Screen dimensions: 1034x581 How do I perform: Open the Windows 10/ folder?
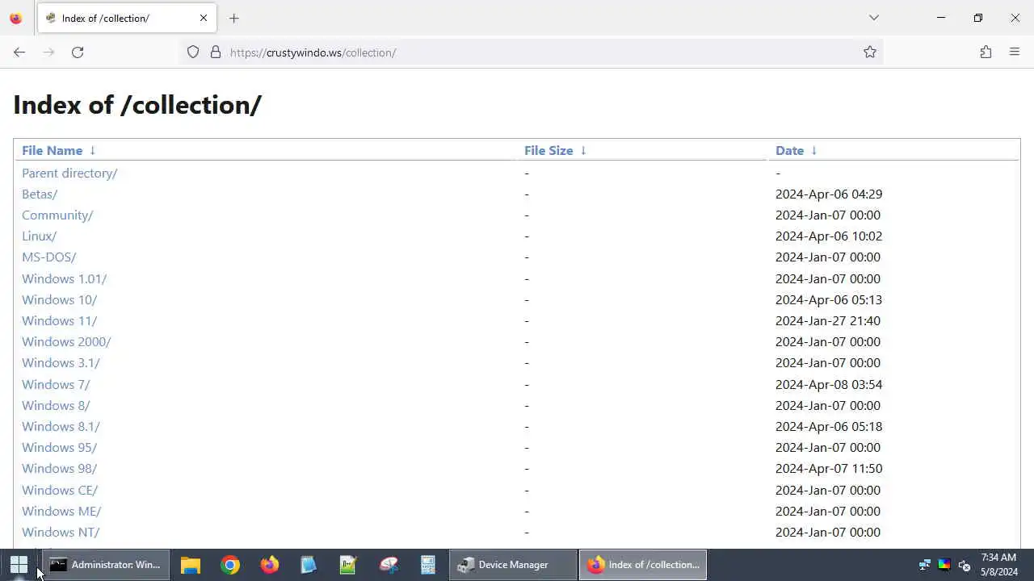click(x=59, y=299)
